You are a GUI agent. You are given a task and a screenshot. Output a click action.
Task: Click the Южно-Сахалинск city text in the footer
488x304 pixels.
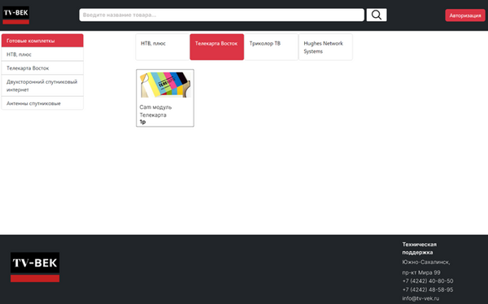tap(425, 262)
